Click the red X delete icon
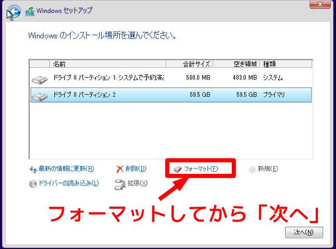This screenshot has height=249, width=336. click(119, 169)
